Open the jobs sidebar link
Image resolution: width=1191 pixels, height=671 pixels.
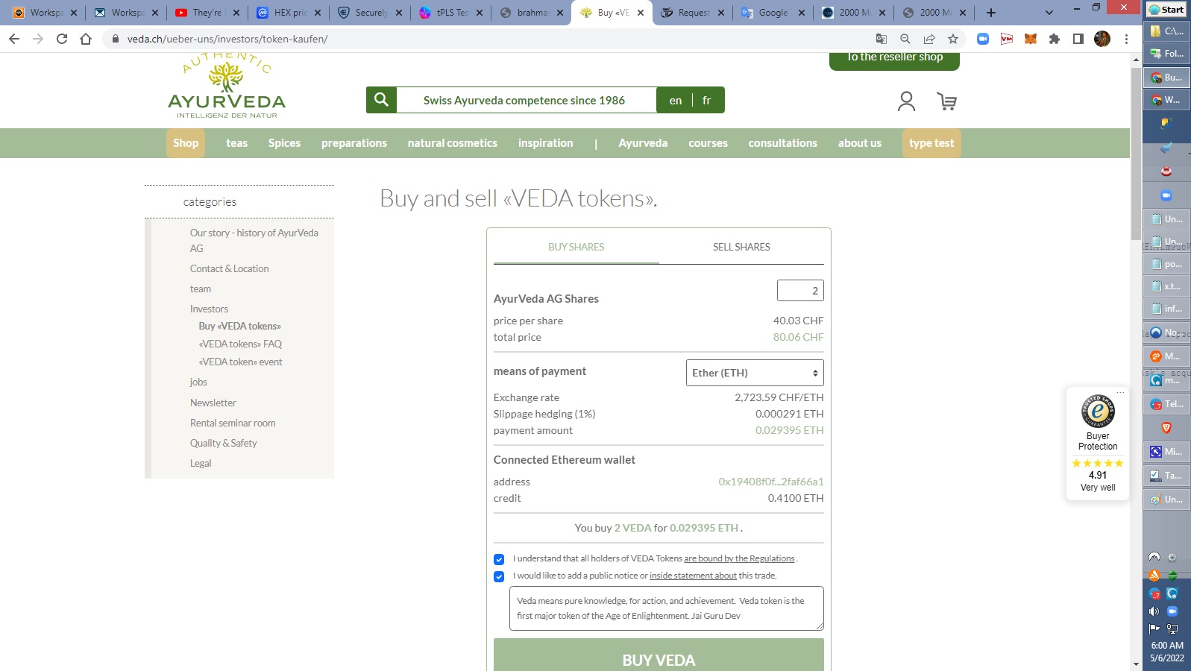point(198,382)
